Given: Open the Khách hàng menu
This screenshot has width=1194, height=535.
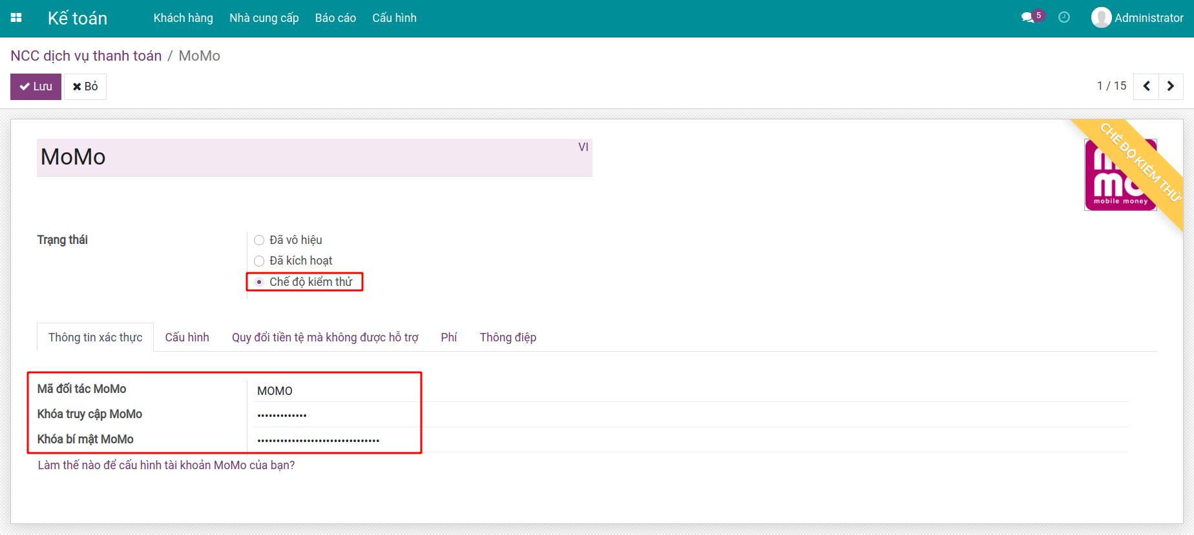Looking at the screenshot, I should pos(183,18).
